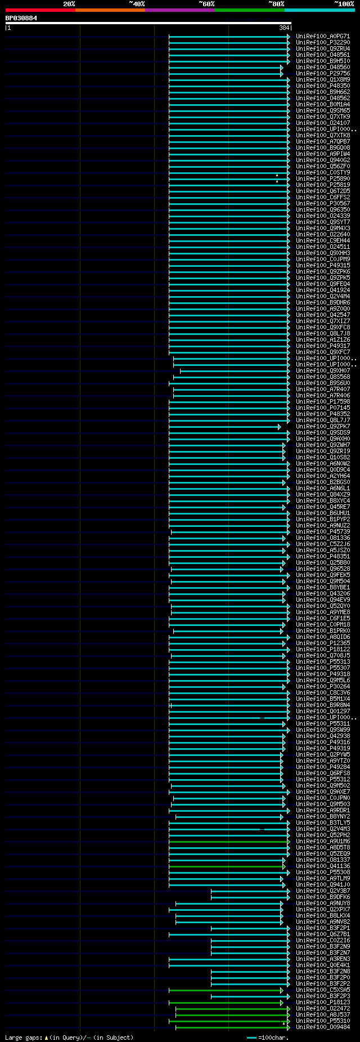Viewport: 360px width, 1042px height.
Task: Select label UniRef100_Q9ZWH7
Action: [323, 445]
